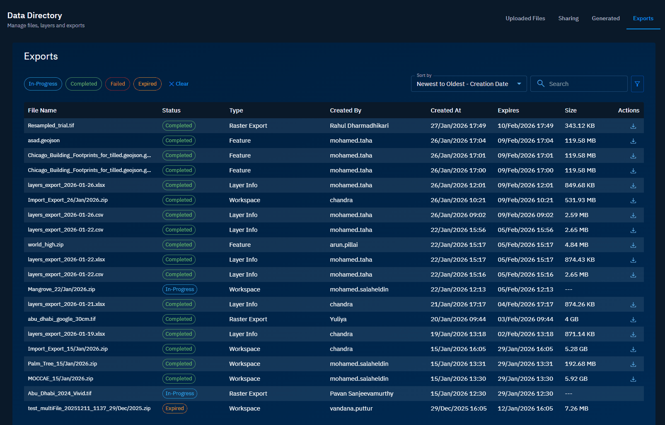This screenshot has width=665, height=425.
Task: Toggle the Completed filter chip
Action: click(x=83, y=84)
